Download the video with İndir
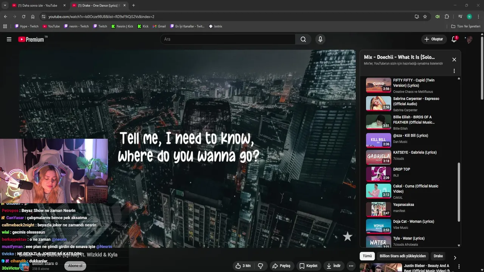Screen dimensions: 484x272 coord(334,266)
